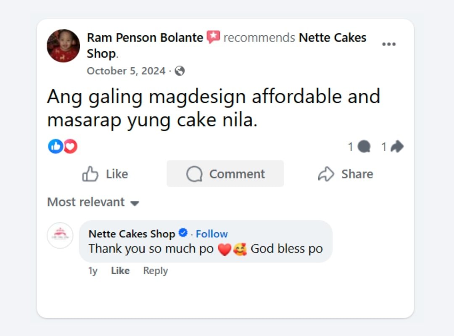
Task: Open the share count arrow icon
Action: [397, 147]
